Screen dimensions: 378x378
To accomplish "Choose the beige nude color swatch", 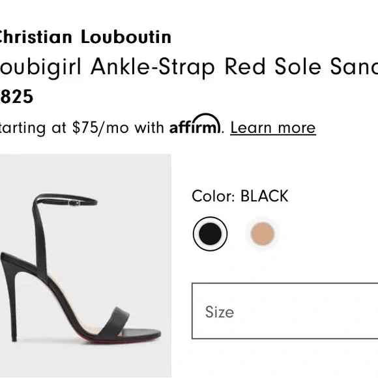I will click(x=263, y=234).
